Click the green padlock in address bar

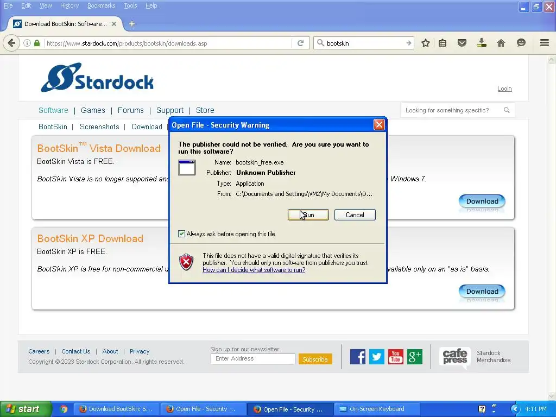tap(37, 43)
